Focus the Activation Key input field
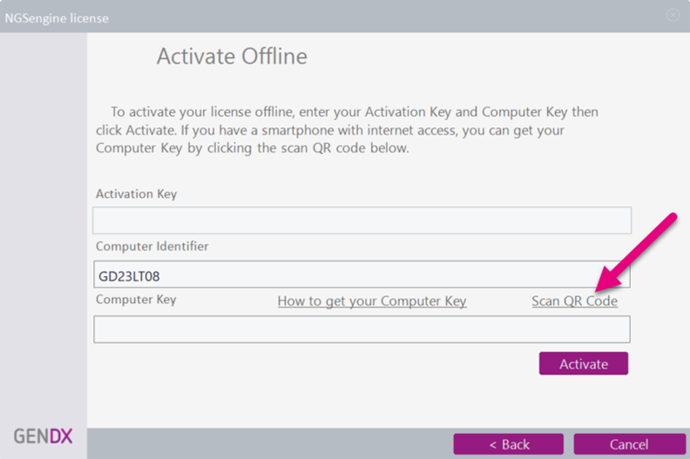 362,220
